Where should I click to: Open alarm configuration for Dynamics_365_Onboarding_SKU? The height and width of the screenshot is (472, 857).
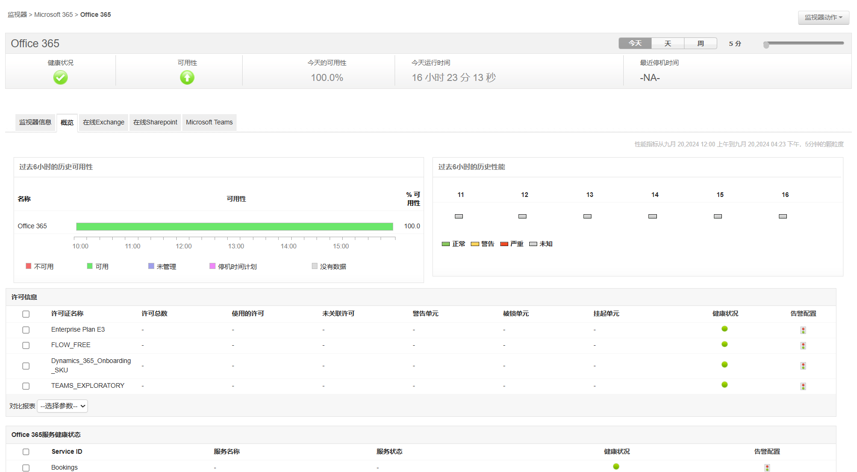(803, 366)
